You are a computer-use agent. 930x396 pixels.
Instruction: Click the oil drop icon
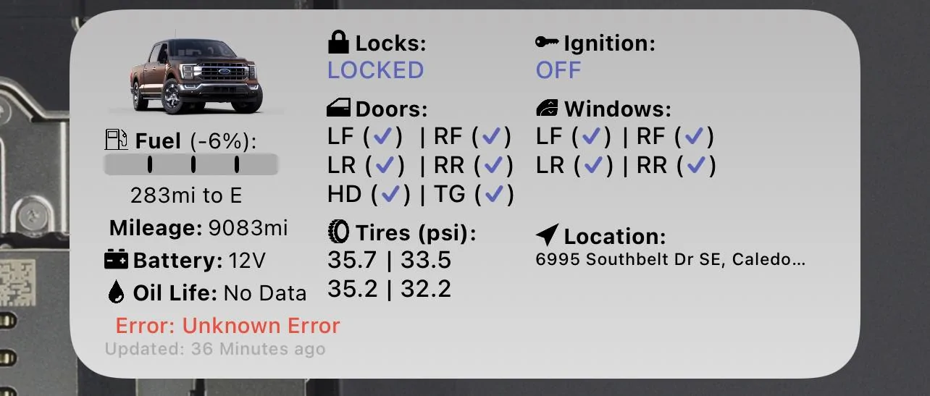pos(116,292)
